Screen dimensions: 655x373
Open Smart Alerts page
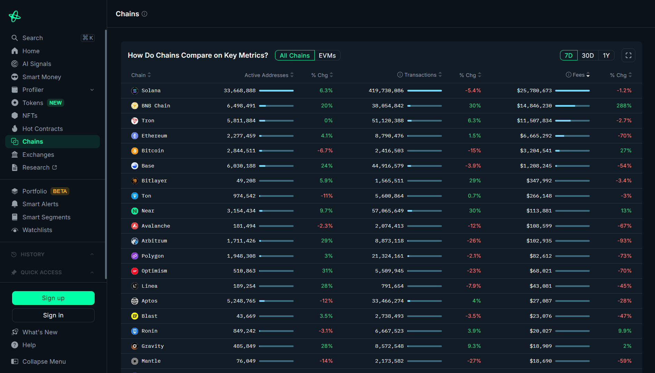[53, 204]
